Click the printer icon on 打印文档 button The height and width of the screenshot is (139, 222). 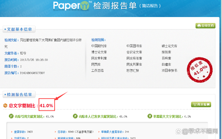(x=199, y=26)
